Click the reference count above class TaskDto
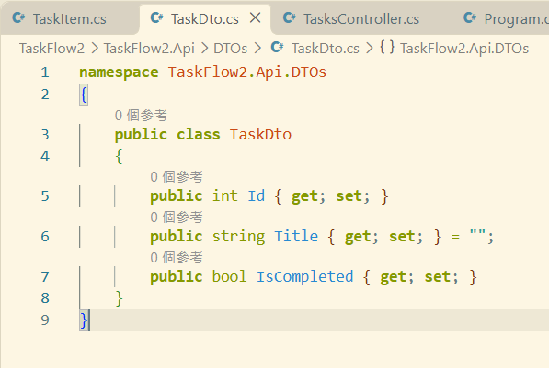 [x=141, y=116]
